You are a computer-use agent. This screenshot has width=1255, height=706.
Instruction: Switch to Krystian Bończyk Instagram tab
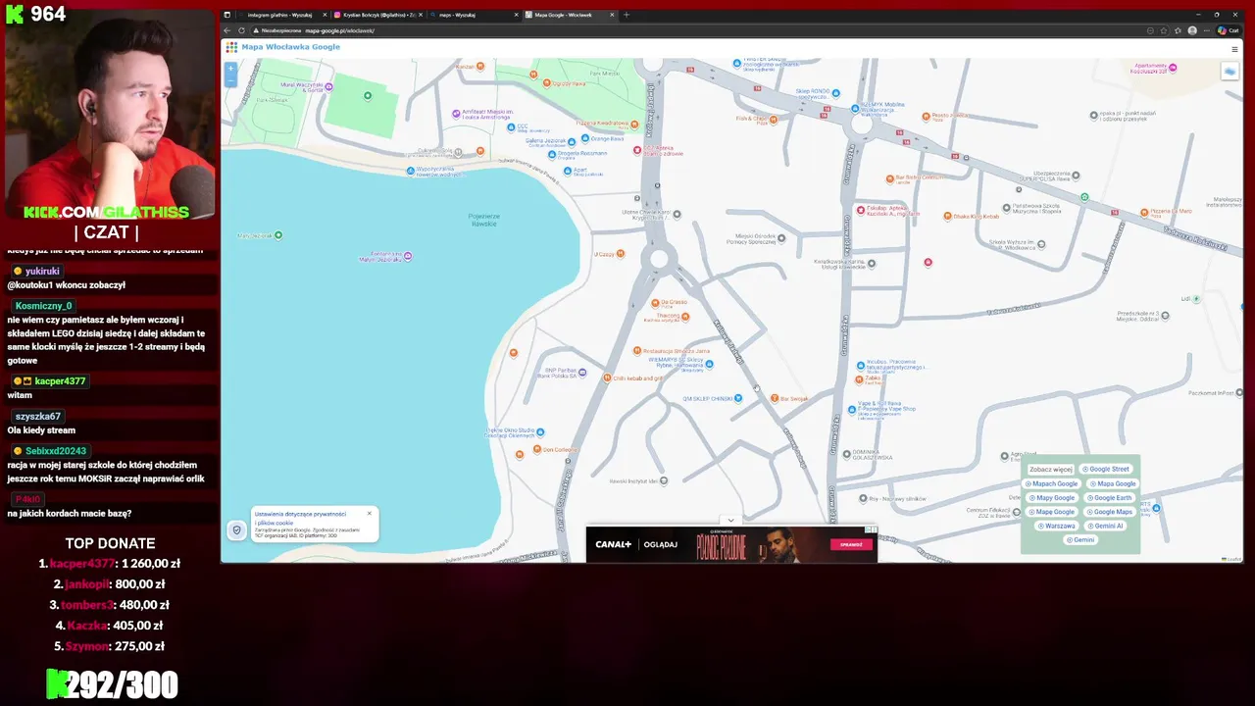[x=378, y=15]
